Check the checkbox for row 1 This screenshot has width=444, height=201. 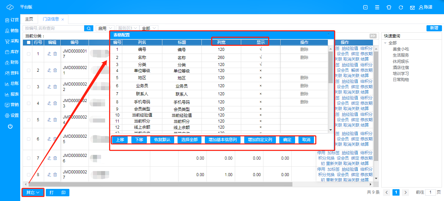coord(28,54)
